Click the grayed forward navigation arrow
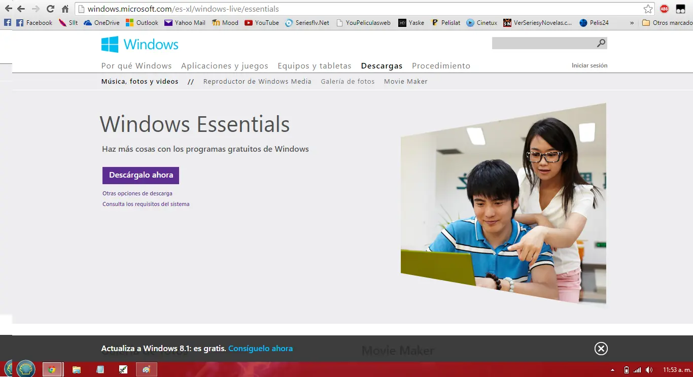The height and width of the screenshot is (377, 693). [x=36, y=9]
